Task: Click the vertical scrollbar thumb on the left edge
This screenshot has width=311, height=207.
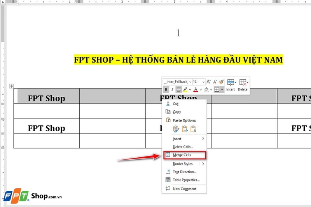Action: (x=3, y=24)
